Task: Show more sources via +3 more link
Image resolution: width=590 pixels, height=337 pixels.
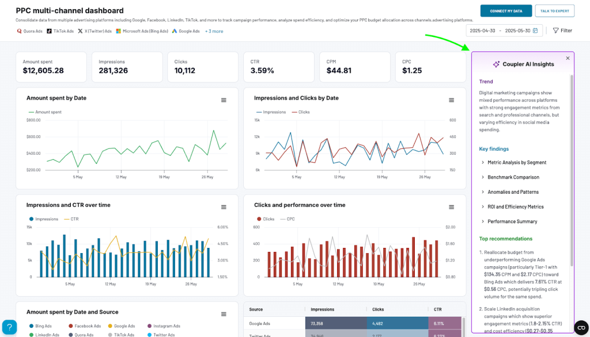Action: [x=214, y=31]
